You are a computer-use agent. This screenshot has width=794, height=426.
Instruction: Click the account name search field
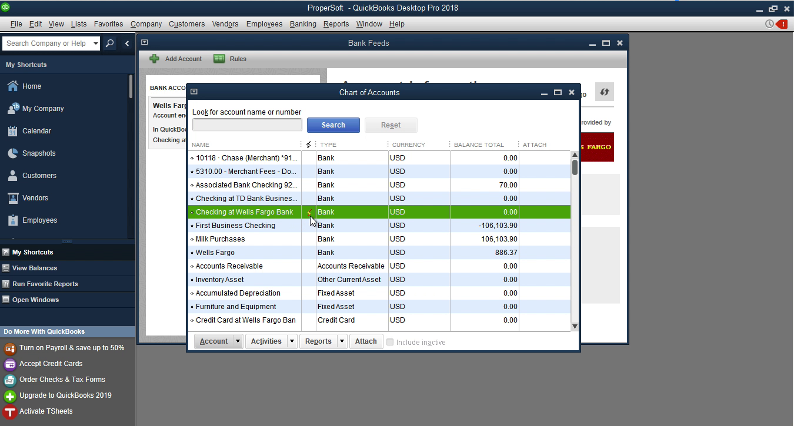[x=247, y=125]
